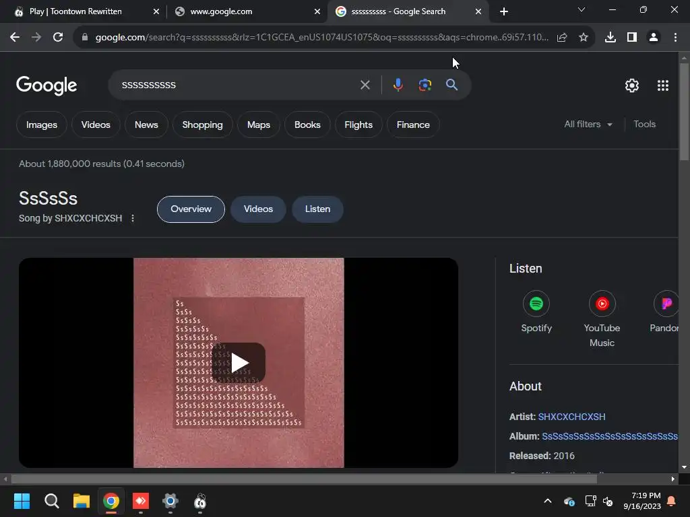Submit search with magnifier icon
Viewport: 690px width, 517px height.
(x=452, y=85)
